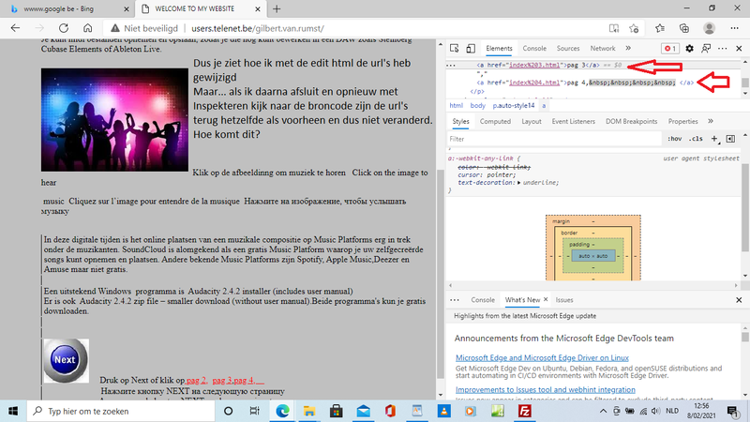Open the DevTools customize three-dot menu
Image resolution: width=750 pixels, height=422 pixels.
pos(722,49)
